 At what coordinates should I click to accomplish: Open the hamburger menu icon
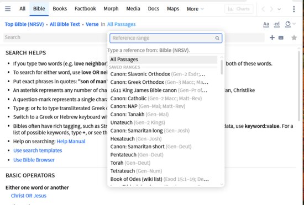(x=8, y=9)
